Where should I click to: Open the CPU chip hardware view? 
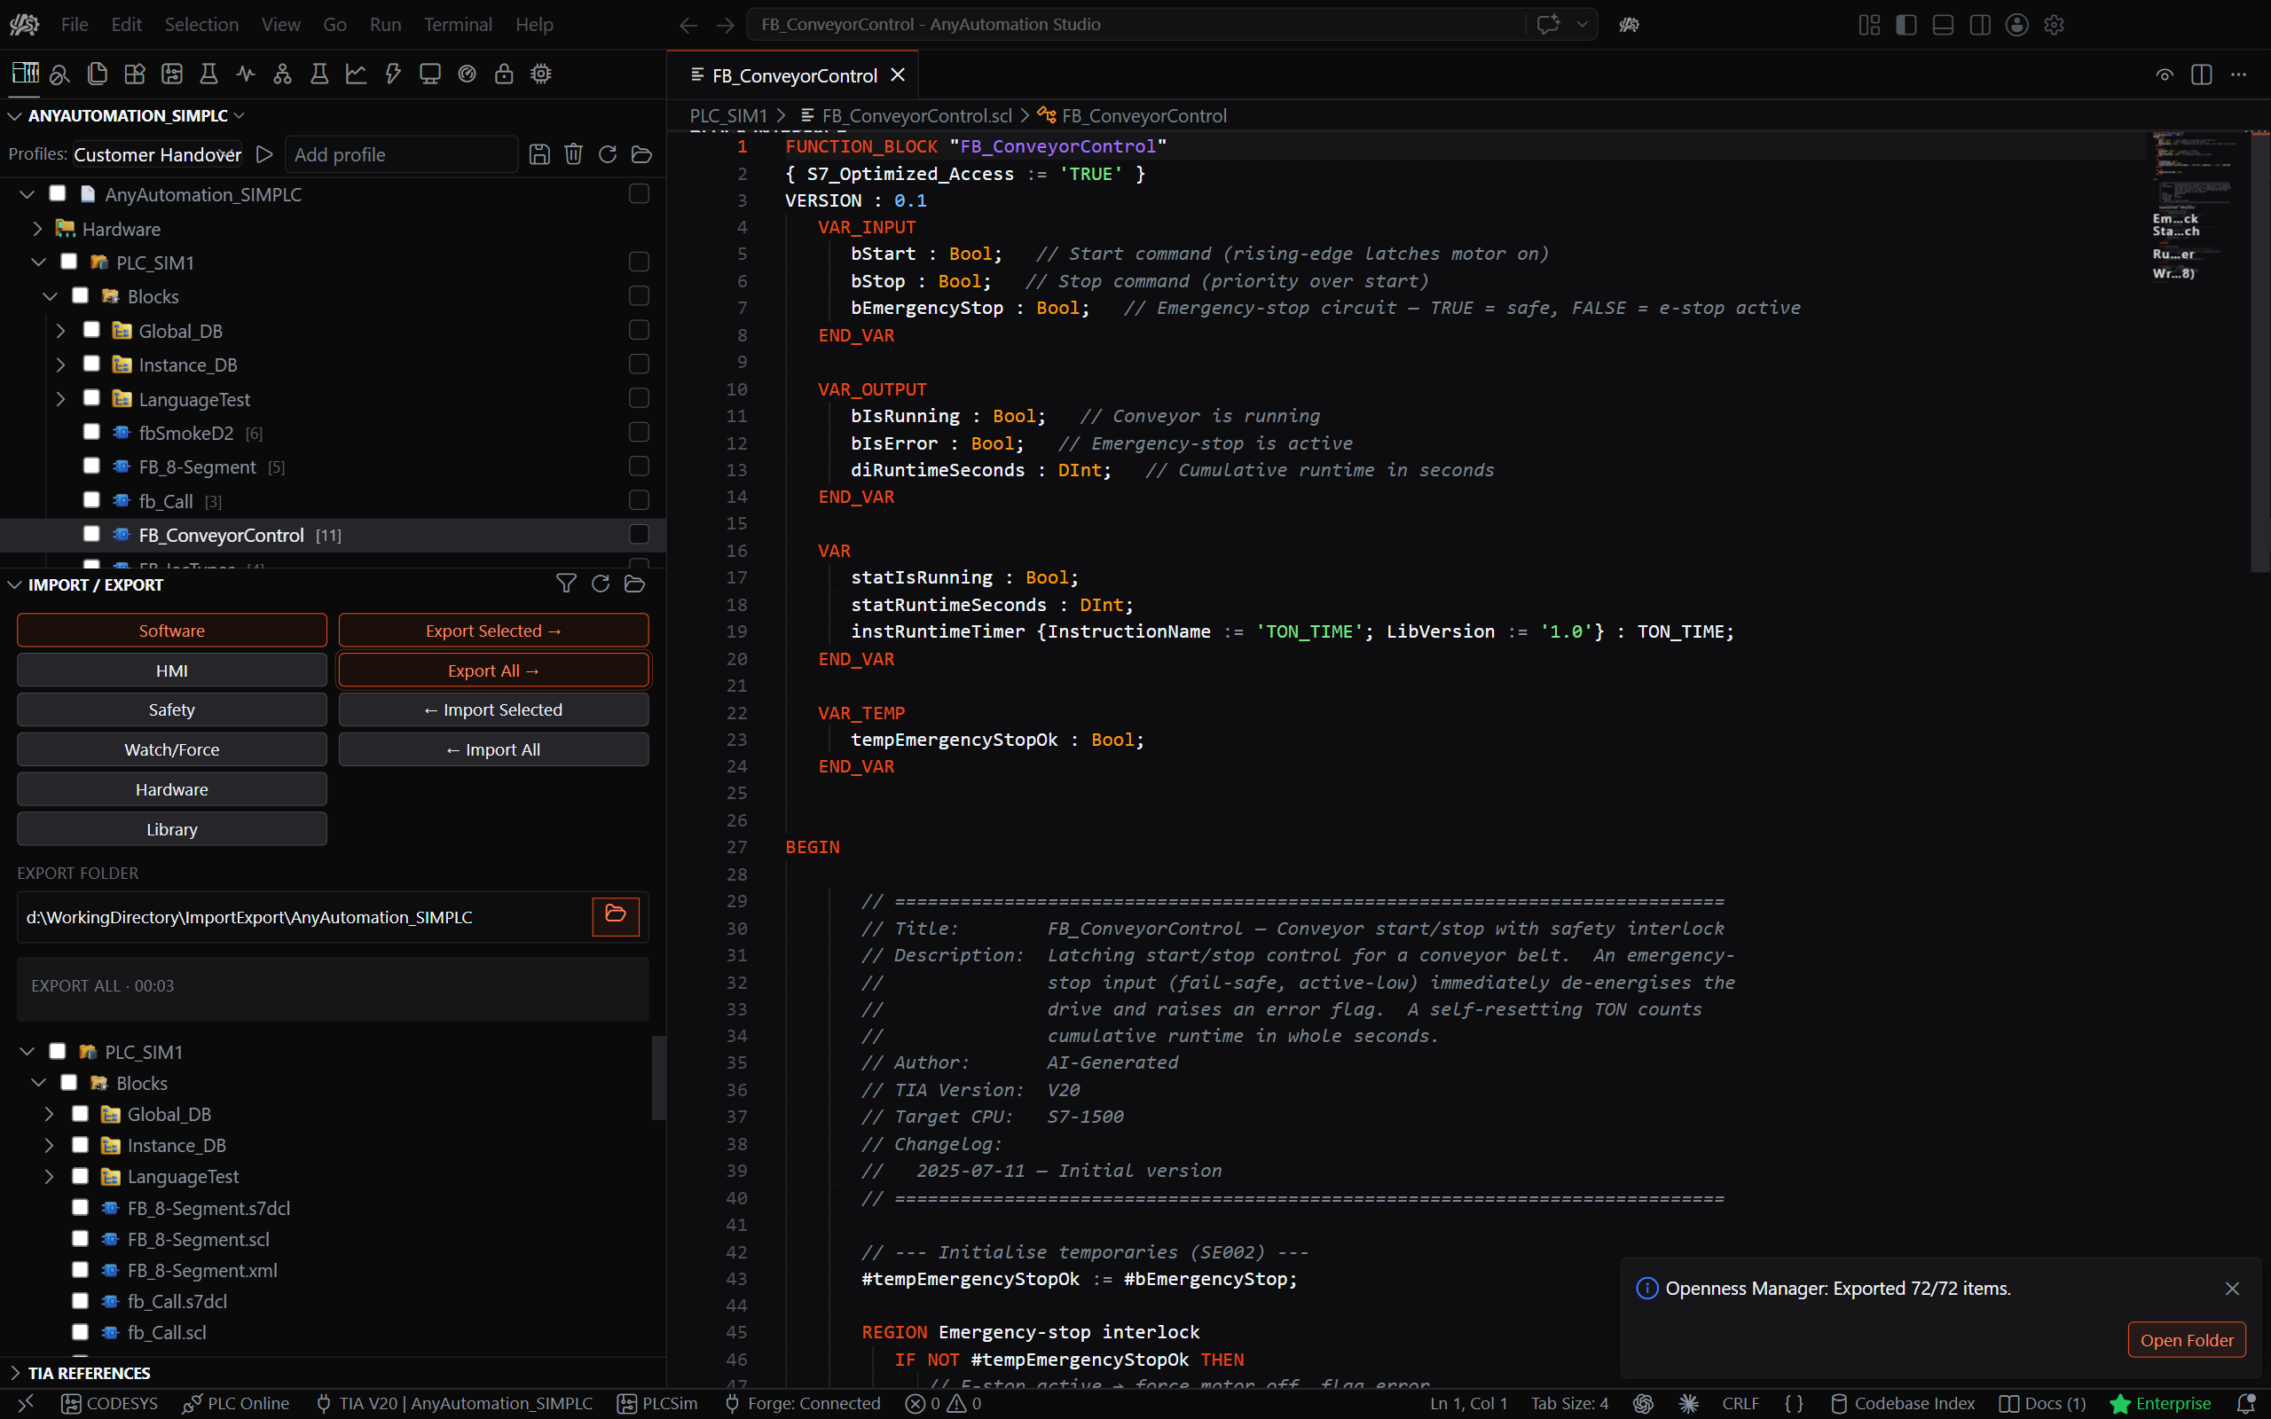(x=540, y=74)
